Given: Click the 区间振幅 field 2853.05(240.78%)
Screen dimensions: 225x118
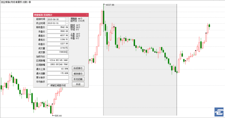Looking at the screenshot, I should point(58,65).
